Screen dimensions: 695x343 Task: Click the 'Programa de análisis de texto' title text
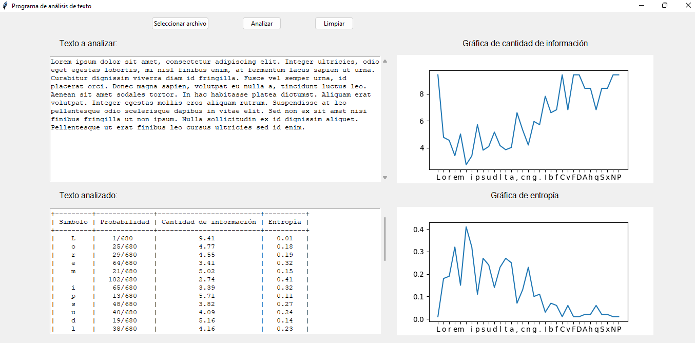(51, 6)
